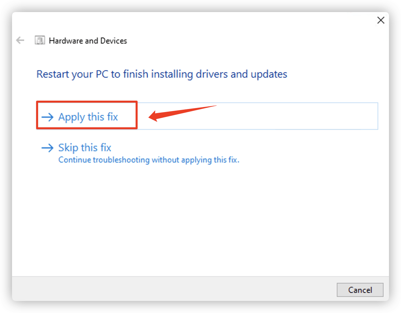Viewport: 401px width, 313px height.
Task: Click the Hardware and Devices title text
Action: click(x=88, y=41)
